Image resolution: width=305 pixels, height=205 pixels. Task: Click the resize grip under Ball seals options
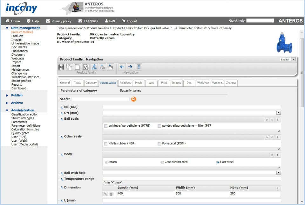279,131
